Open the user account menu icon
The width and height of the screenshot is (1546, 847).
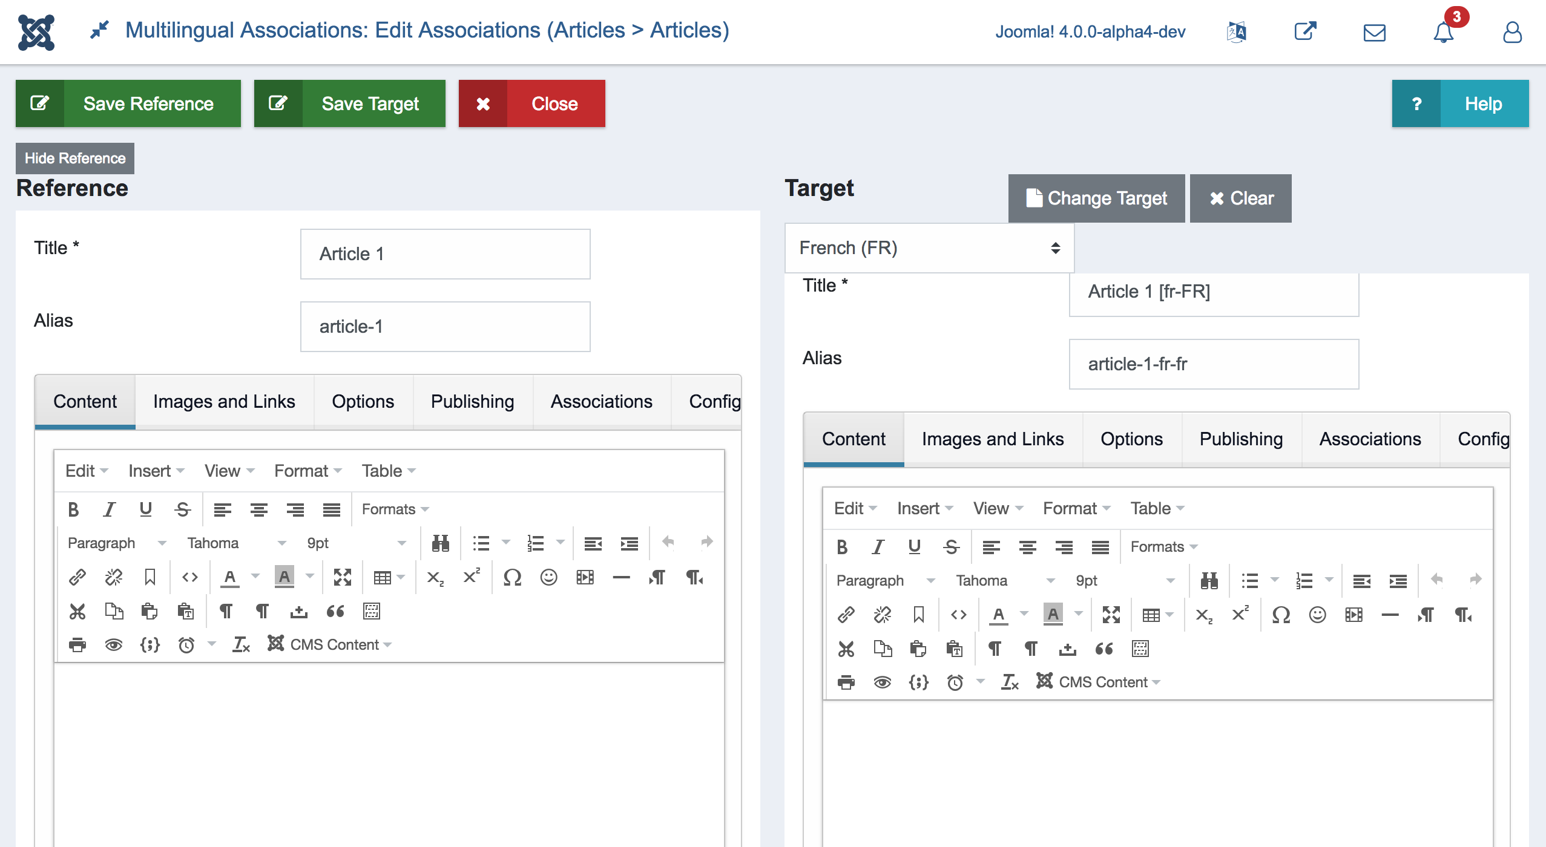1512,31
